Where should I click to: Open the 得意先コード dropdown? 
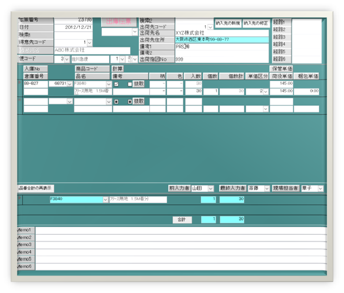click(90, 43)
